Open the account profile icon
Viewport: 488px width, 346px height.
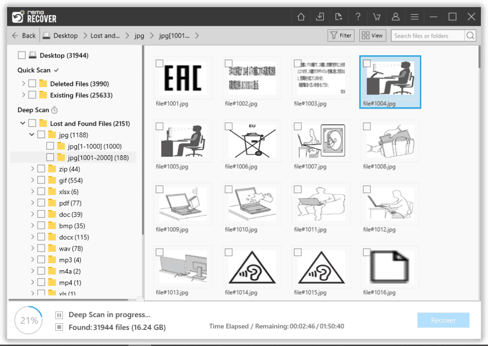(x=396, y=16)
